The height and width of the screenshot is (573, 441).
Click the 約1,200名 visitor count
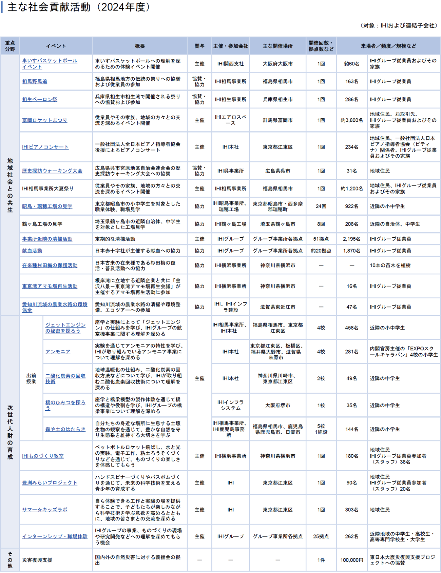click(x=352, y=189)
